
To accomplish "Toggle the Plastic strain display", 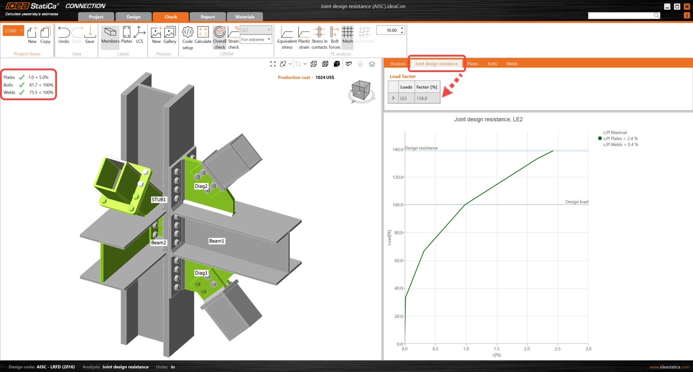I will [x=304, y=35].
